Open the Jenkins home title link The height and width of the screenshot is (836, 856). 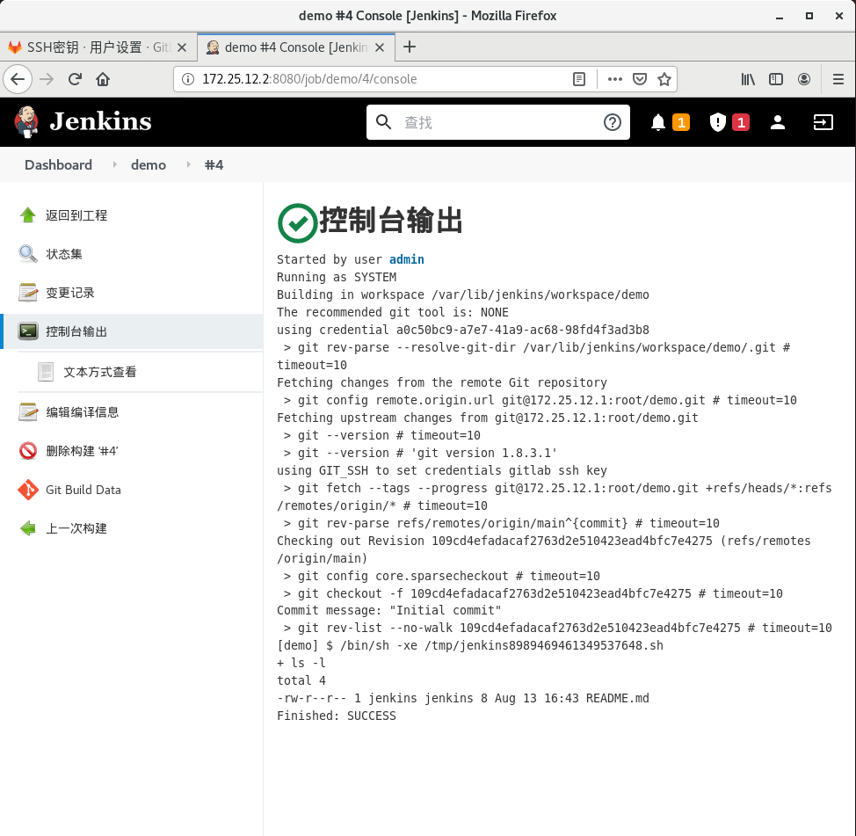(x=100, y=121)
